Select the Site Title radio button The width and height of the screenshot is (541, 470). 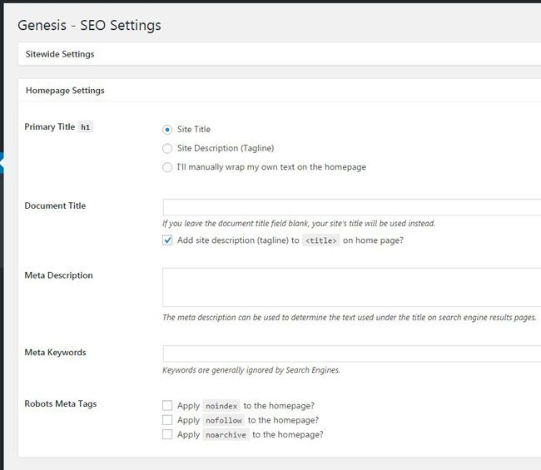(167, 130)
